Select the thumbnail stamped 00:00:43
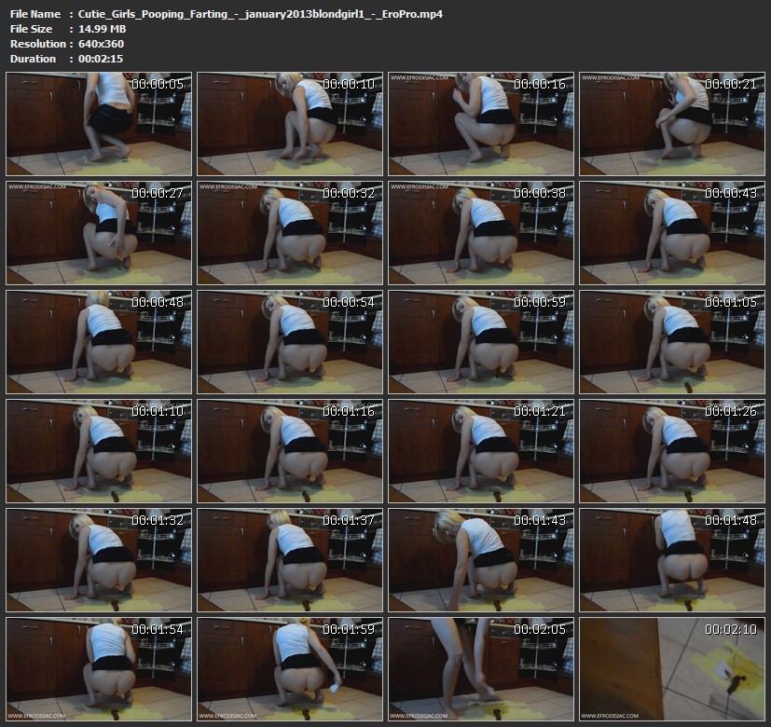This screenshot has height=727, width=771. (x=671, y=233)
